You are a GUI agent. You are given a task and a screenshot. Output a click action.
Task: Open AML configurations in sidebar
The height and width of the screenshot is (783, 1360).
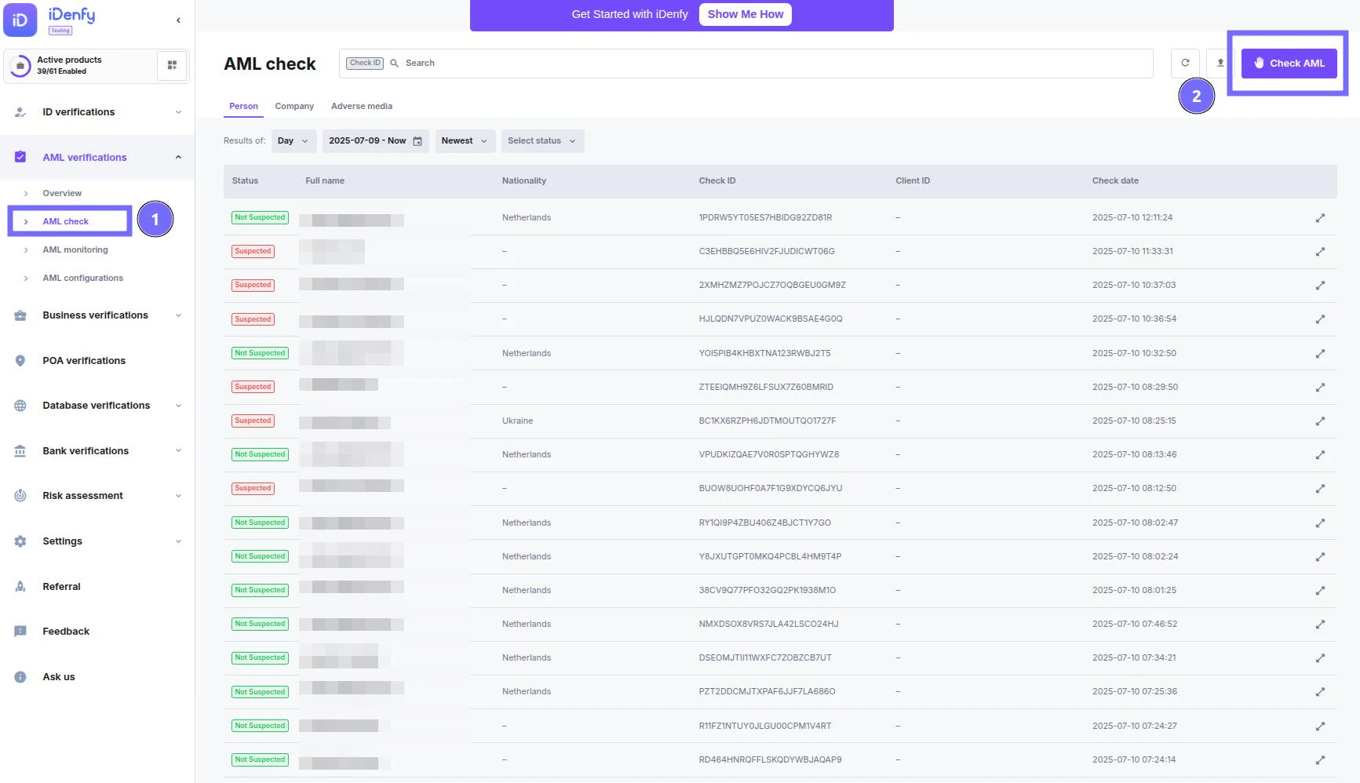pyautogui.click(x=83, y=278)
